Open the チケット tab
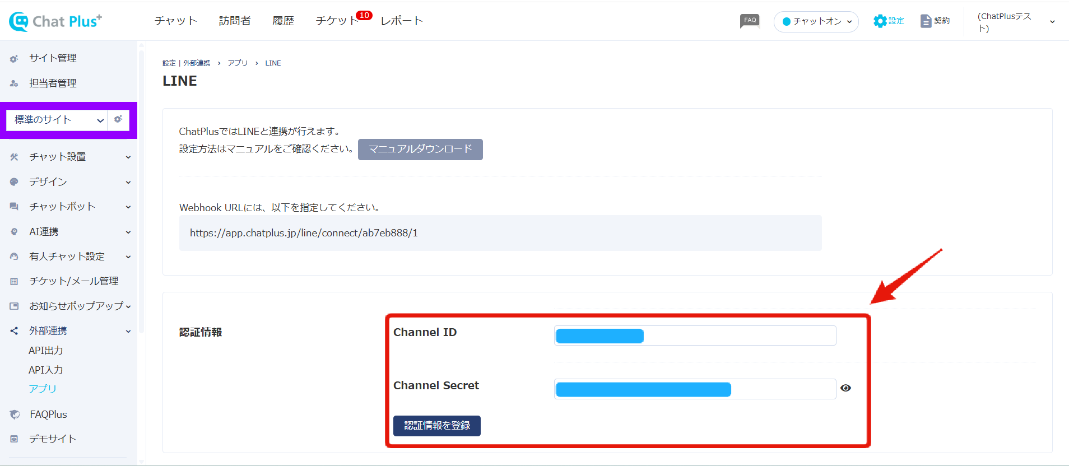Viewport: 1069px width, 466px height. tap(336, 21)
